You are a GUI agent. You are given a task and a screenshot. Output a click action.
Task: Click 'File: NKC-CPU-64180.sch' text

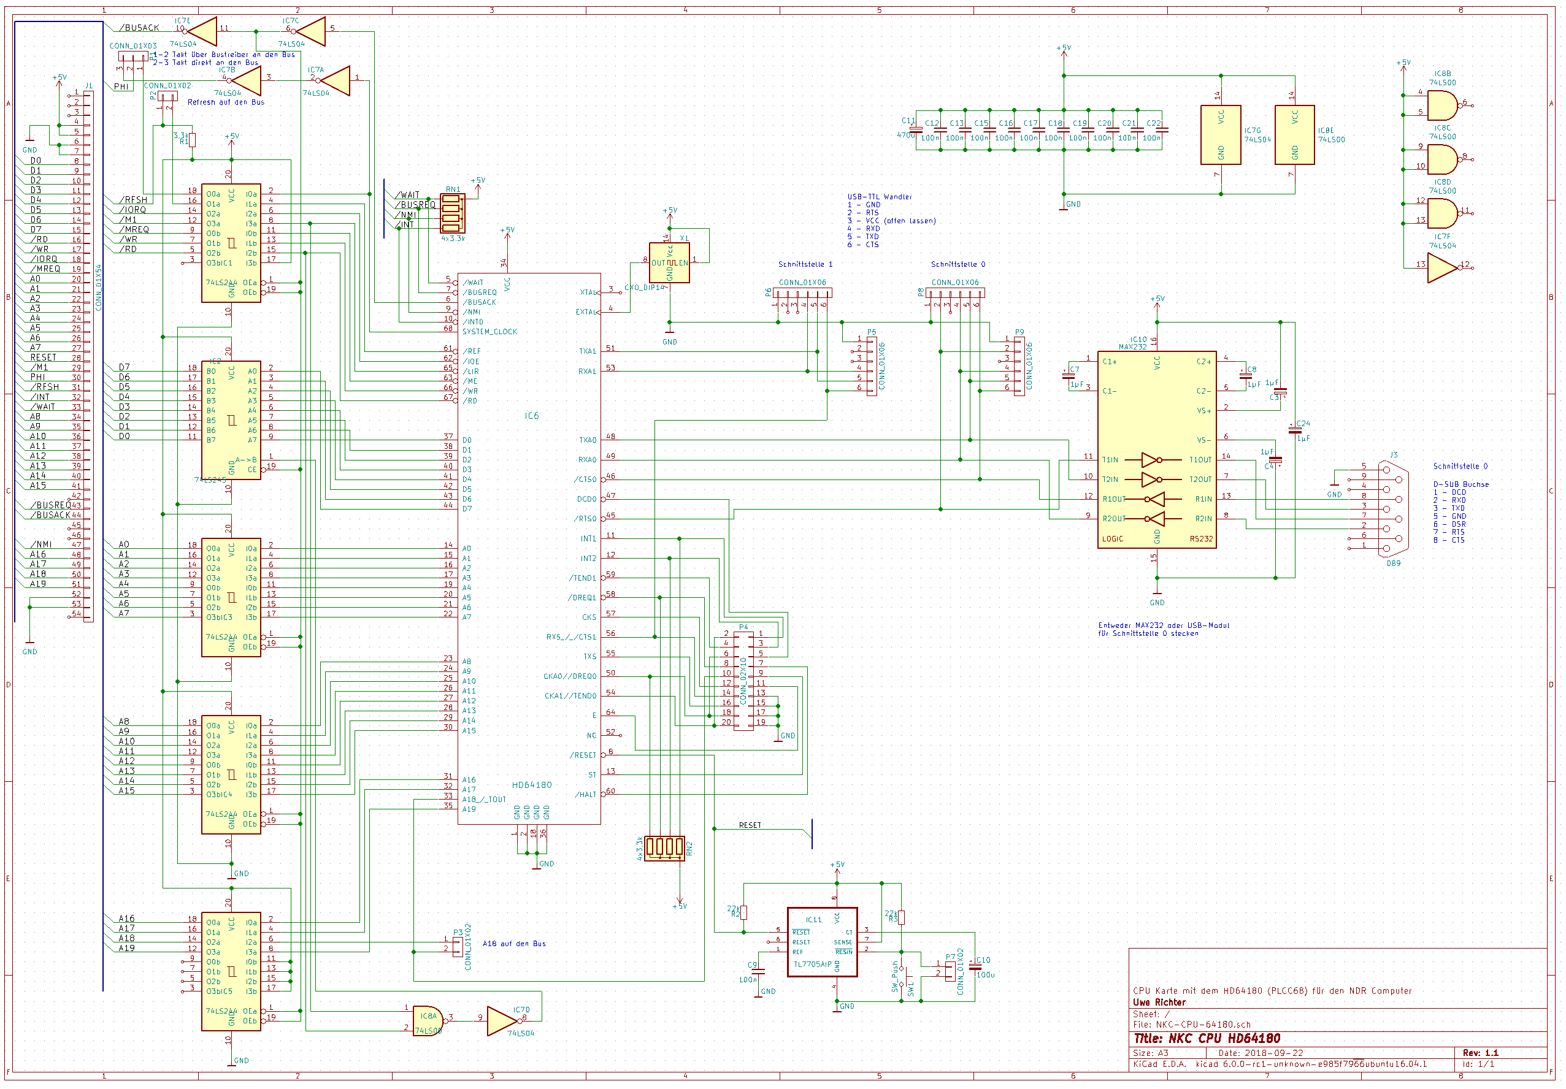pyautogui.click(x=1192, y=1024)
